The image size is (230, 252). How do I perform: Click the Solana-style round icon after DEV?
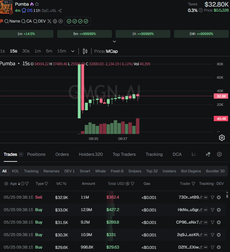click(61, 21)
